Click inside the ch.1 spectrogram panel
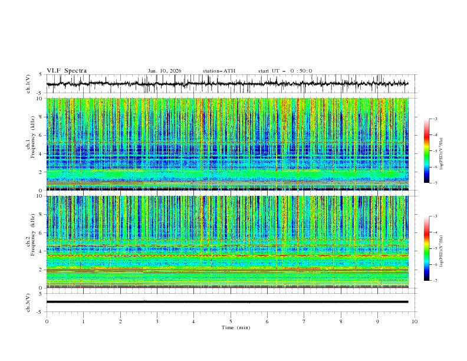 (x=230, y=143)
